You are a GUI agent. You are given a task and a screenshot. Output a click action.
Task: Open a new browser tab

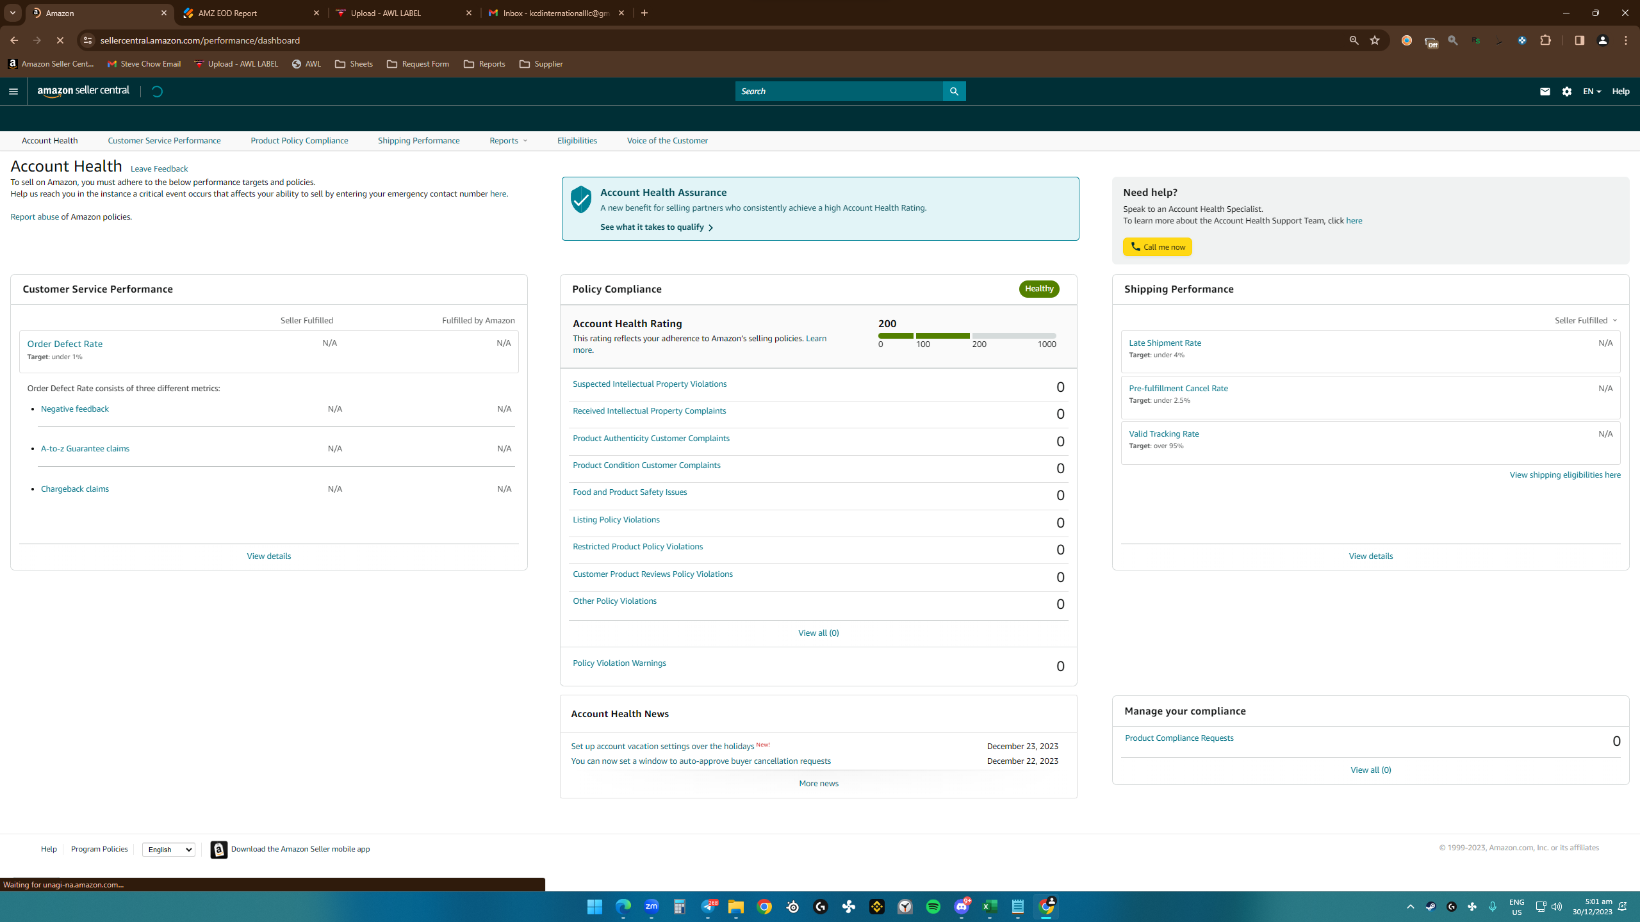tap(644, 13)
